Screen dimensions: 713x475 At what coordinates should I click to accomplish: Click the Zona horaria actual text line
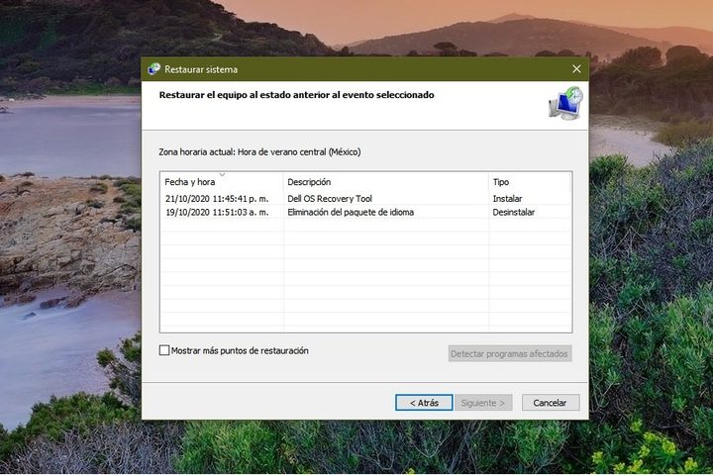tap(259, 152)
